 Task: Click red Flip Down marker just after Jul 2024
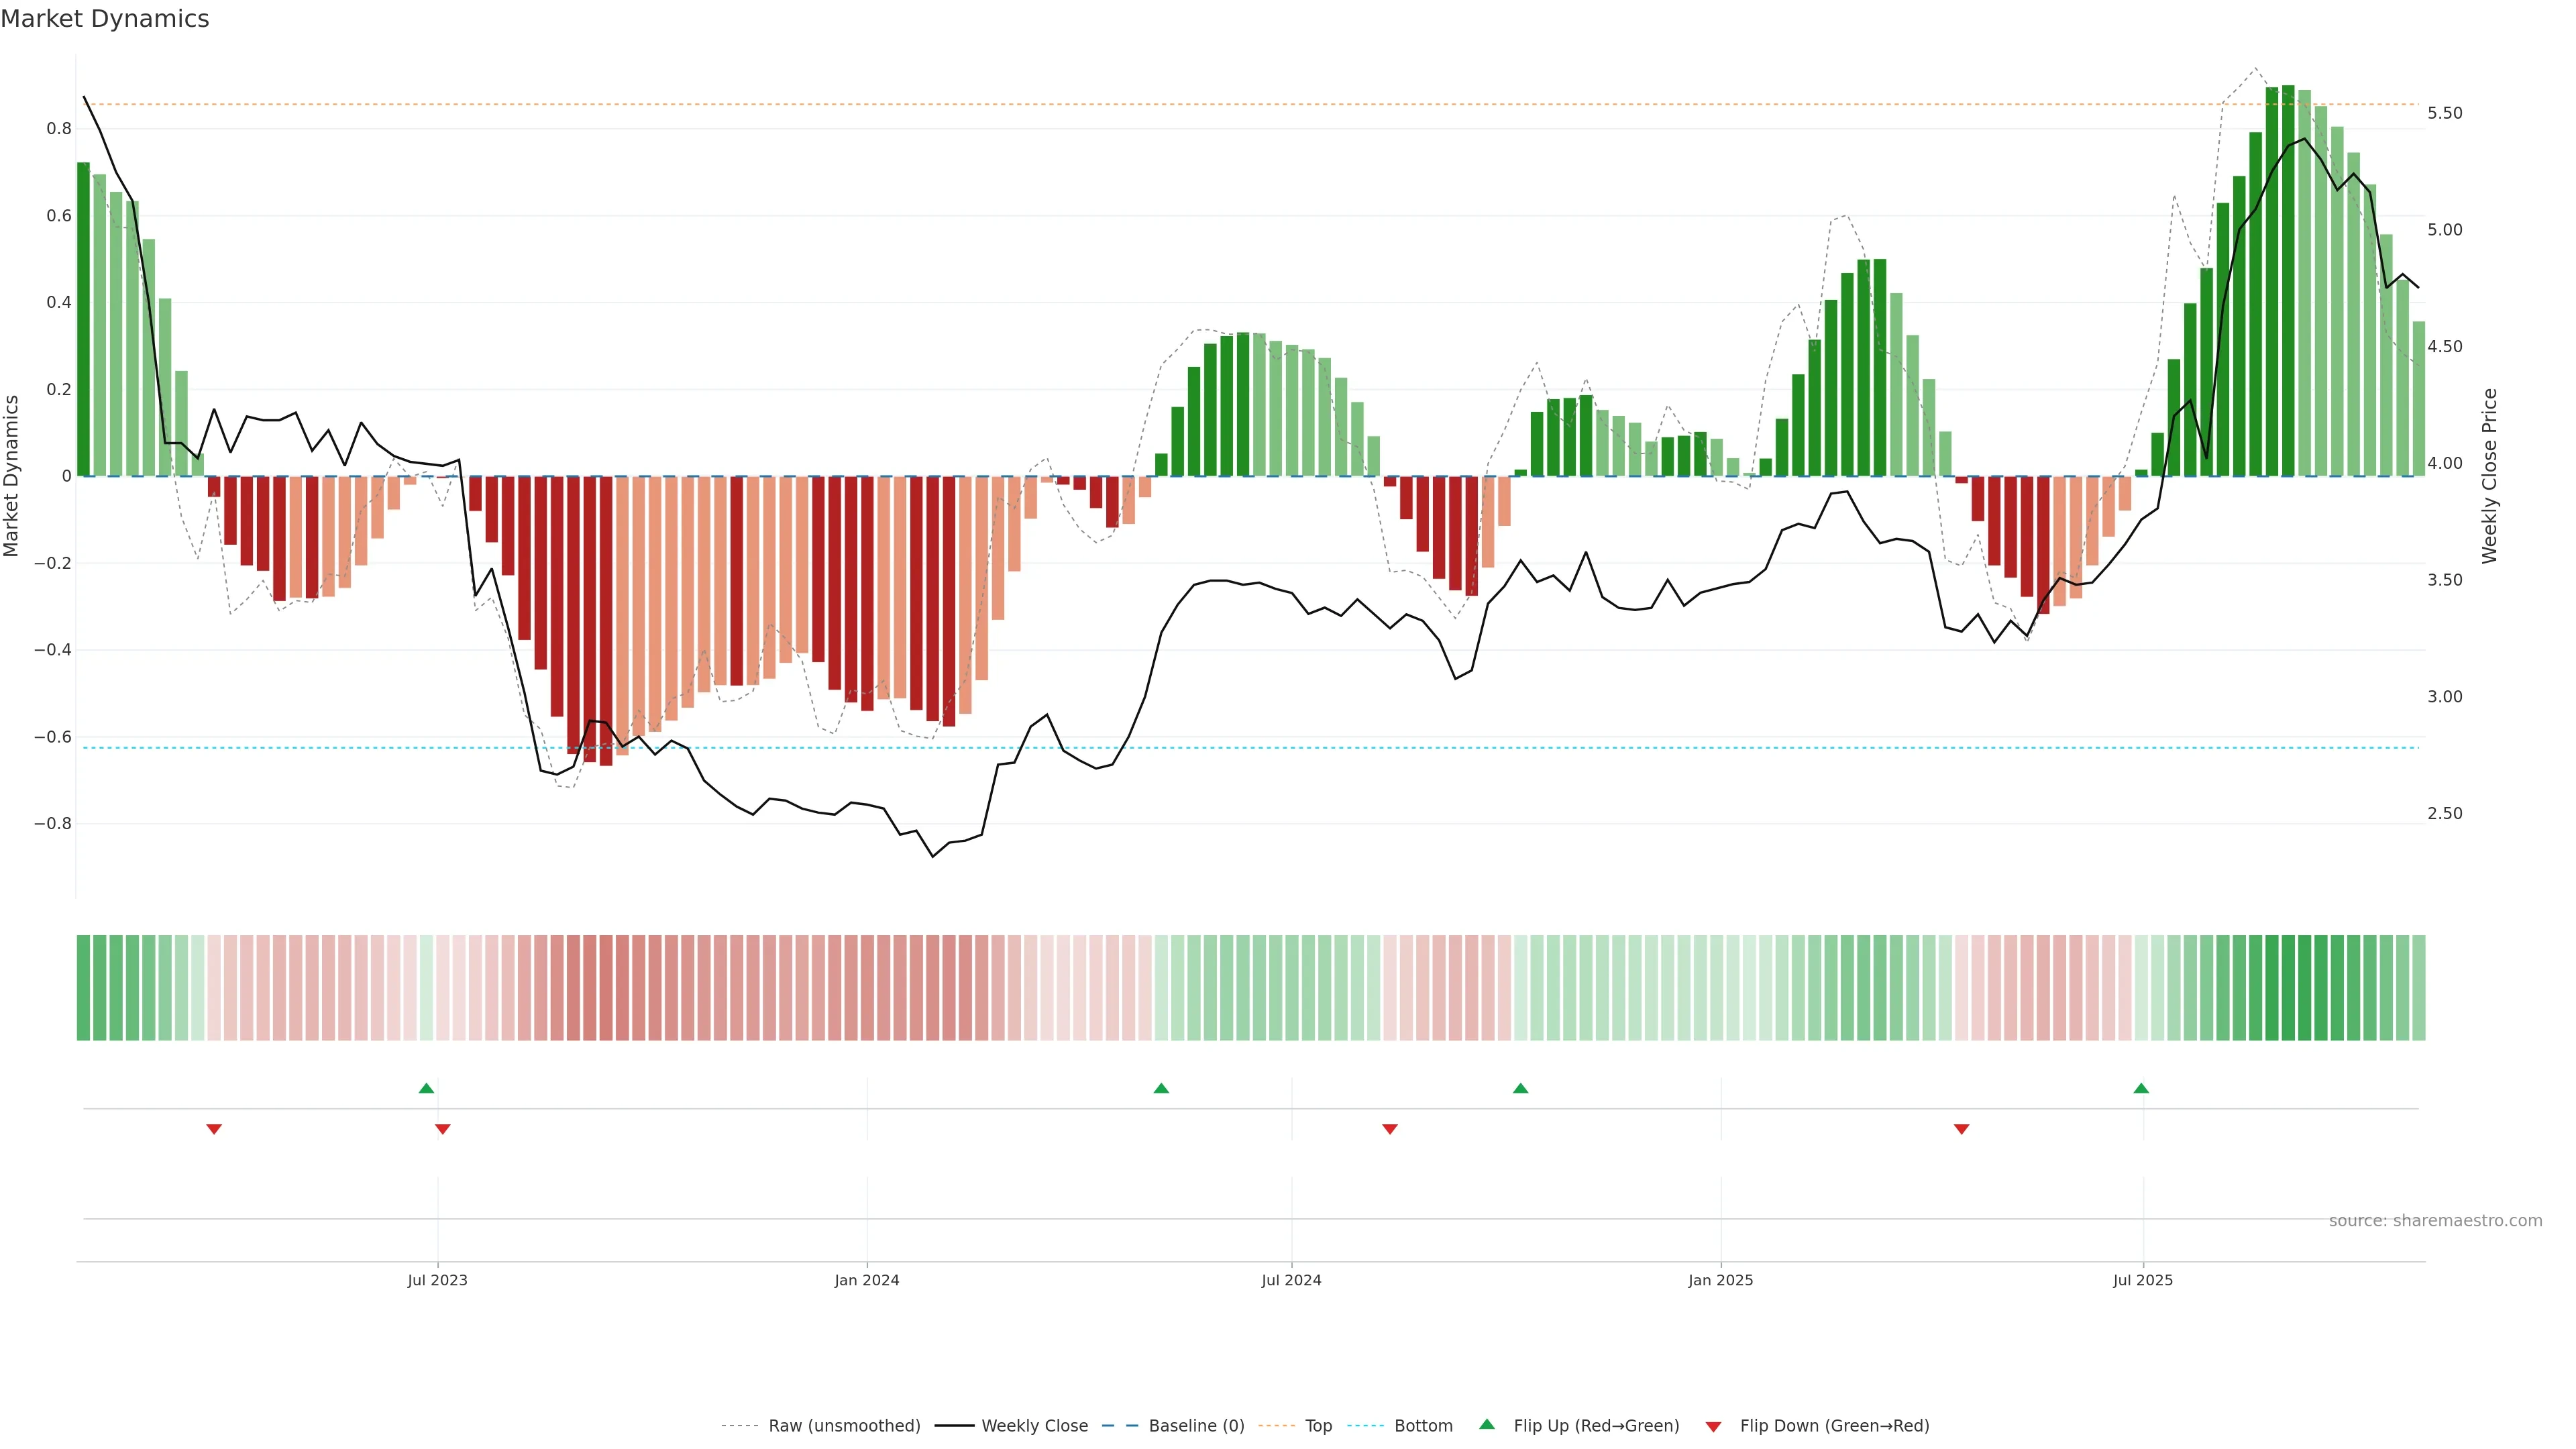[x=1389, y=1129]
